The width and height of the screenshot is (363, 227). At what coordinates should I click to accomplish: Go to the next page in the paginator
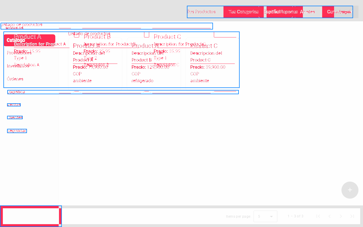pyautogui.click(x=341, y=216)
